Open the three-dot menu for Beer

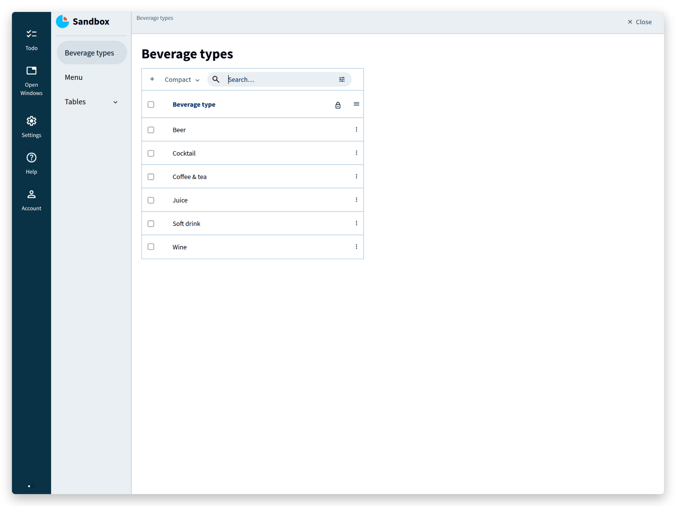(x=357, y=129)
